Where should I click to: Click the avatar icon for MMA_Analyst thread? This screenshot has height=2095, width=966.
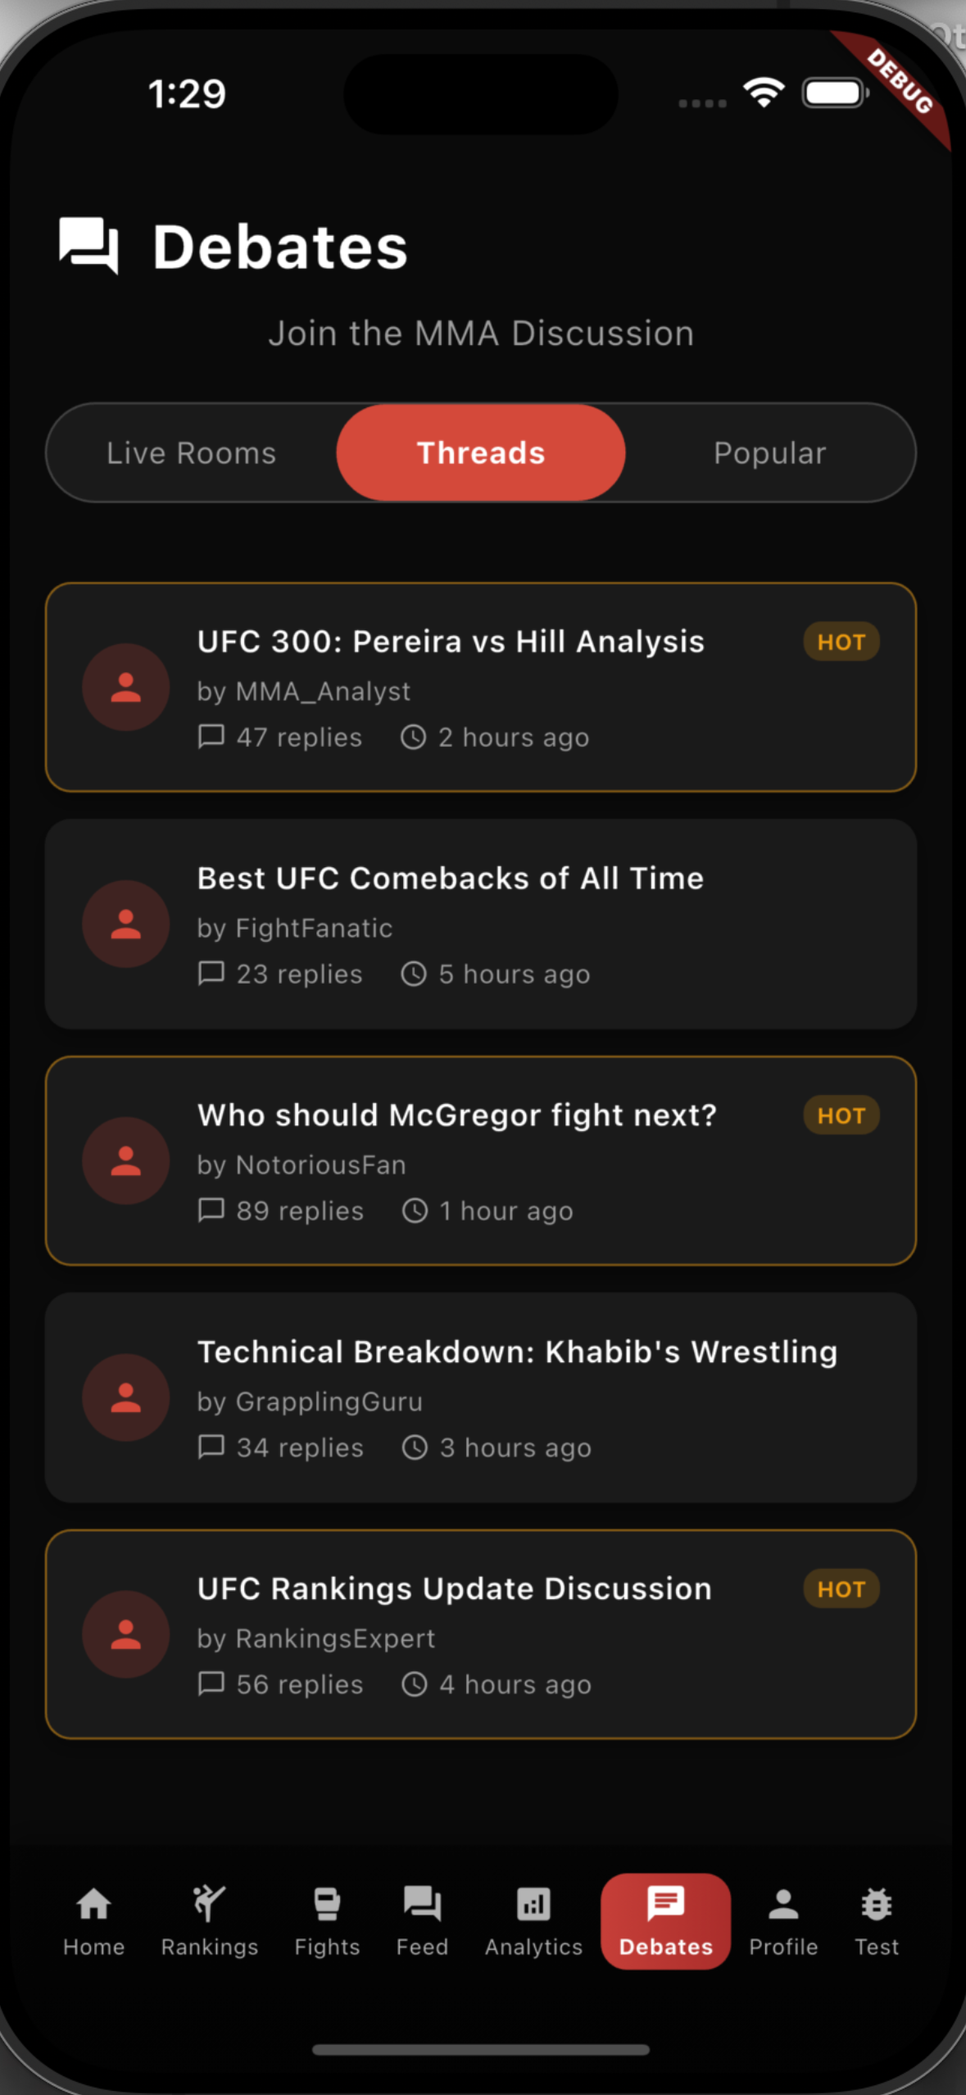(x=126, y=687)
